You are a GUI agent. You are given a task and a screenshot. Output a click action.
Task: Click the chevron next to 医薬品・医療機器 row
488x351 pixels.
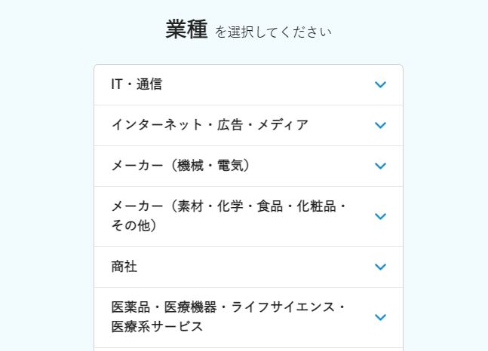[380, 317]
